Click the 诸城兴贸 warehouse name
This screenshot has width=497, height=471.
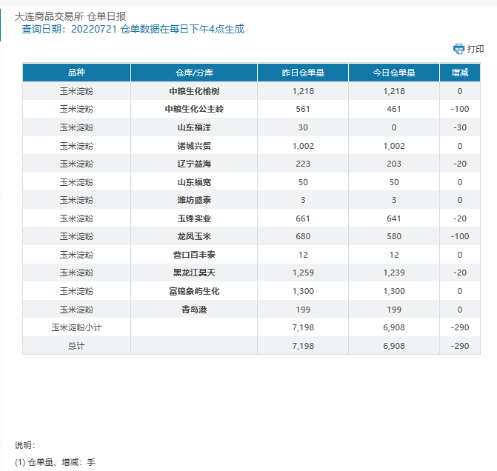click(194, 146)
